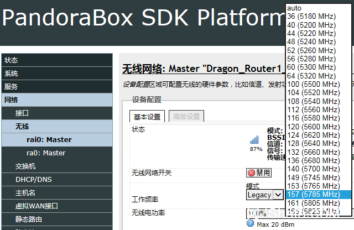Screen dimensions: 354x230
Task: Choose channel 161 (5805 MHz)
Action: pyautogui.click(x=319, y=203)
